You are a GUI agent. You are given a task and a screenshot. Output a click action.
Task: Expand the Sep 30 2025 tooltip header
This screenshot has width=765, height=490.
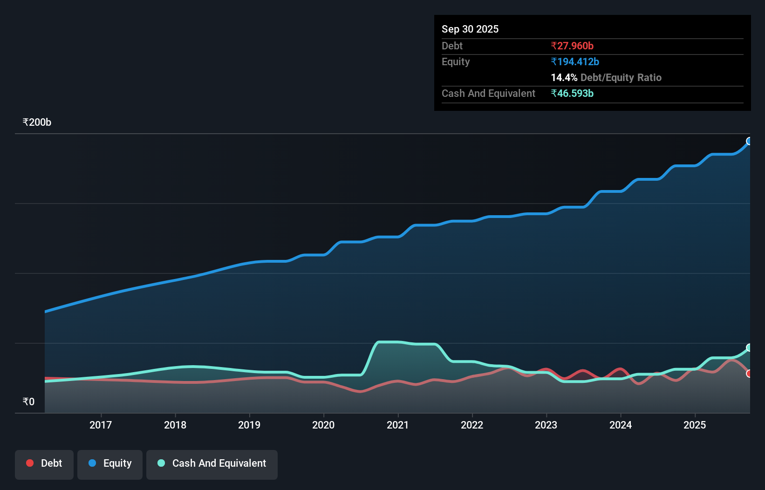(470, 29)
